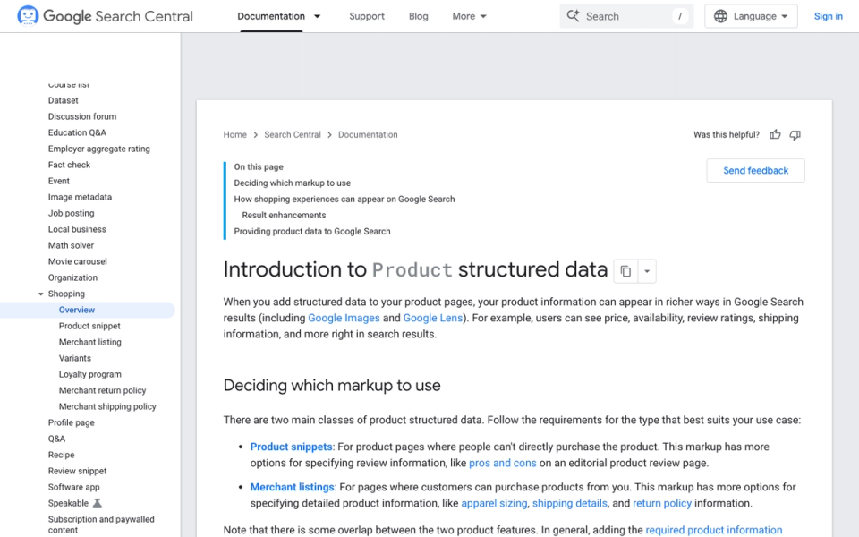Select Merchant return policy under Shopping
The height and width of the screenshot is (537, 859).
[102, 391]
